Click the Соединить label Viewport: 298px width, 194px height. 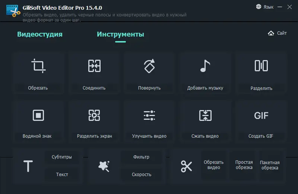point(94,88)
